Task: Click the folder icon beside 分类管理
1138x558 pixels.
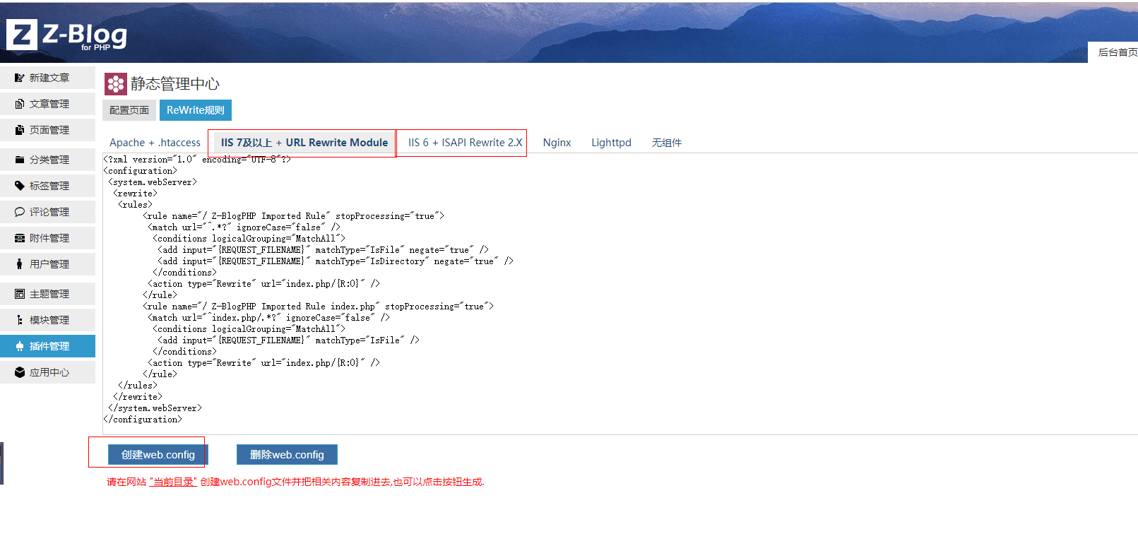Action: (x=20, y=160)
